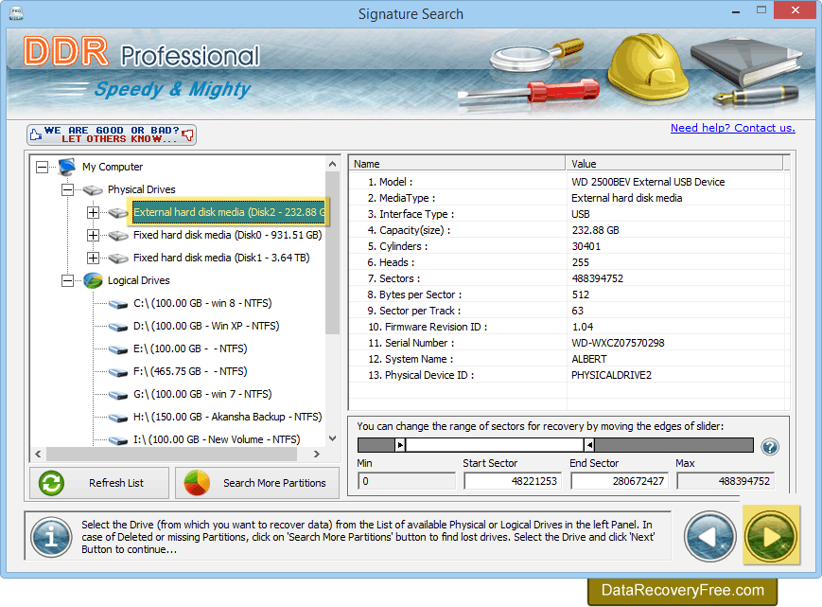
Task: Collapse the Logical Drives node
Action: click(67, 280)
